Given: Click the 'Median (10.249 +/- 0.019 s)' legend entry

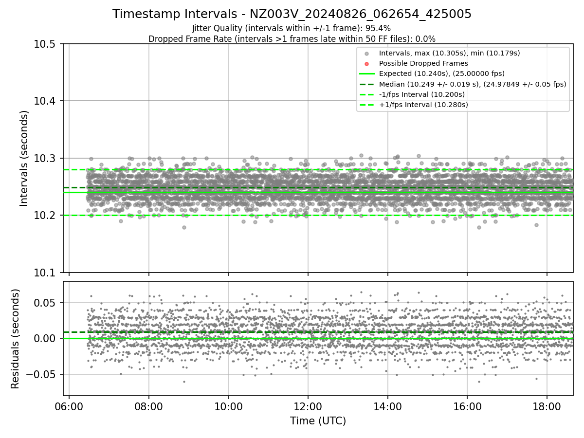Looking at the screenshot, I should [x=473, y=84].
